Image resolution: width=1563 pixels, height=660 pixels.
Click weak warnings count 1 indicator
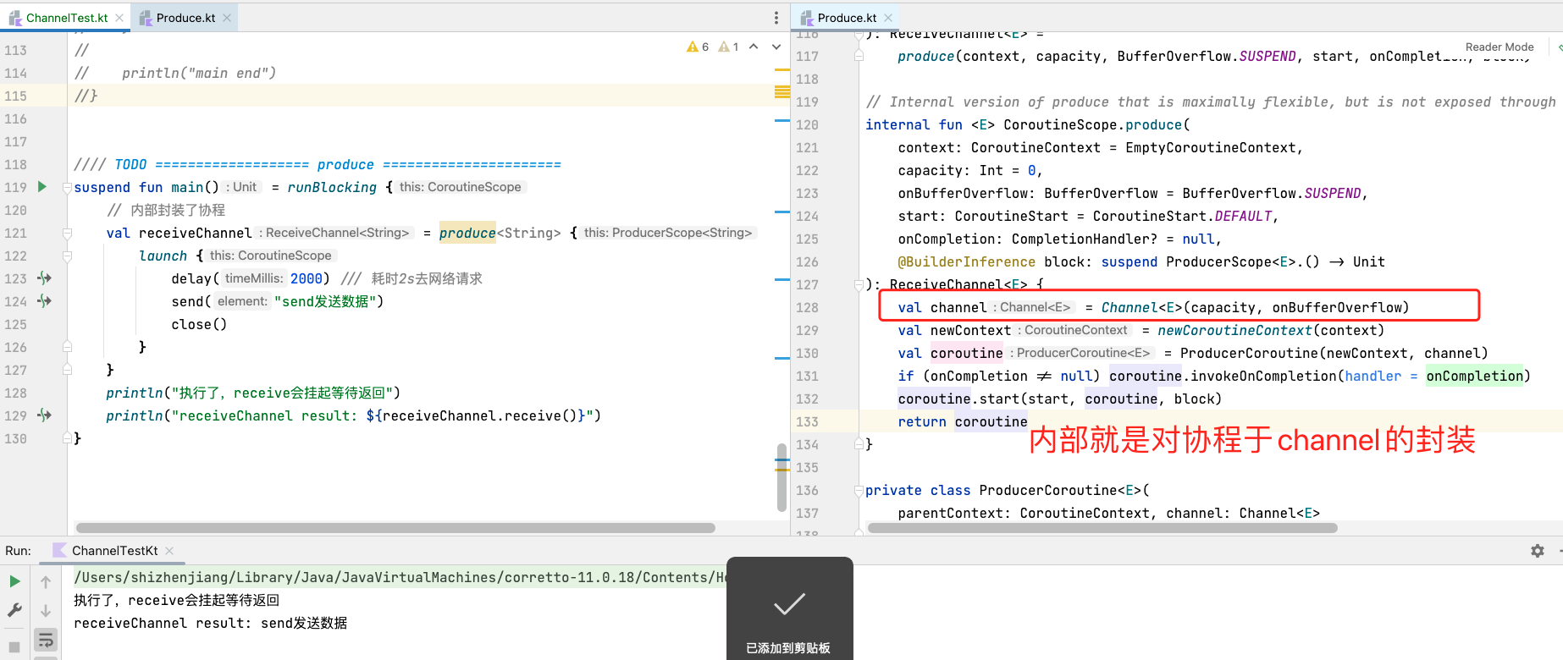coord(729,47)
